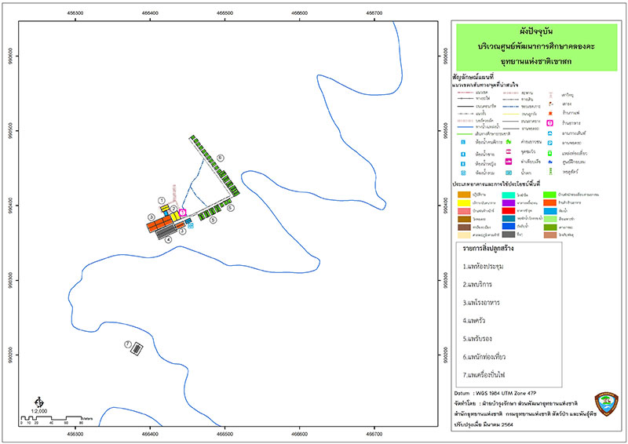Image resolution: width=628 pixels, height=444 pixels.
Task: Click the gray legend color swatch
Action: point(509,235)
